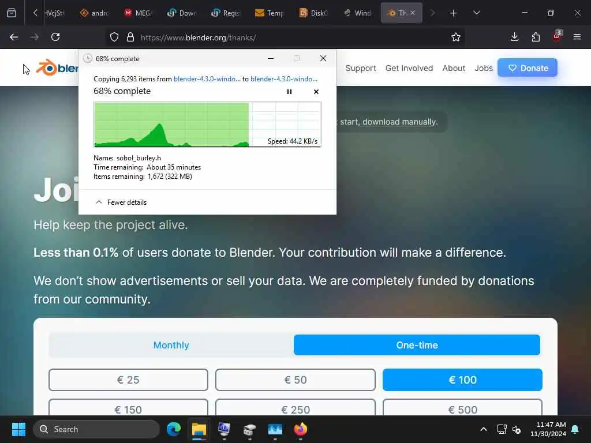This screenshot has width=591, height=443.
Task: Open the browser hamburger menu
Action: [577, 37]
